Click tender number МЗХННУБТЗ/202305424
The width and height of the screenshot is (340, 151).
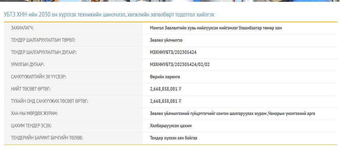173,52
